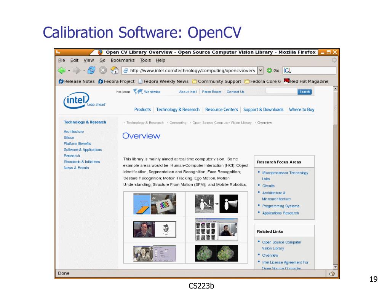Viewport: 390px width, 292px height.
Task: Open the Bookmarks menu
Action: pyautogui.click(x=123, y=60)
